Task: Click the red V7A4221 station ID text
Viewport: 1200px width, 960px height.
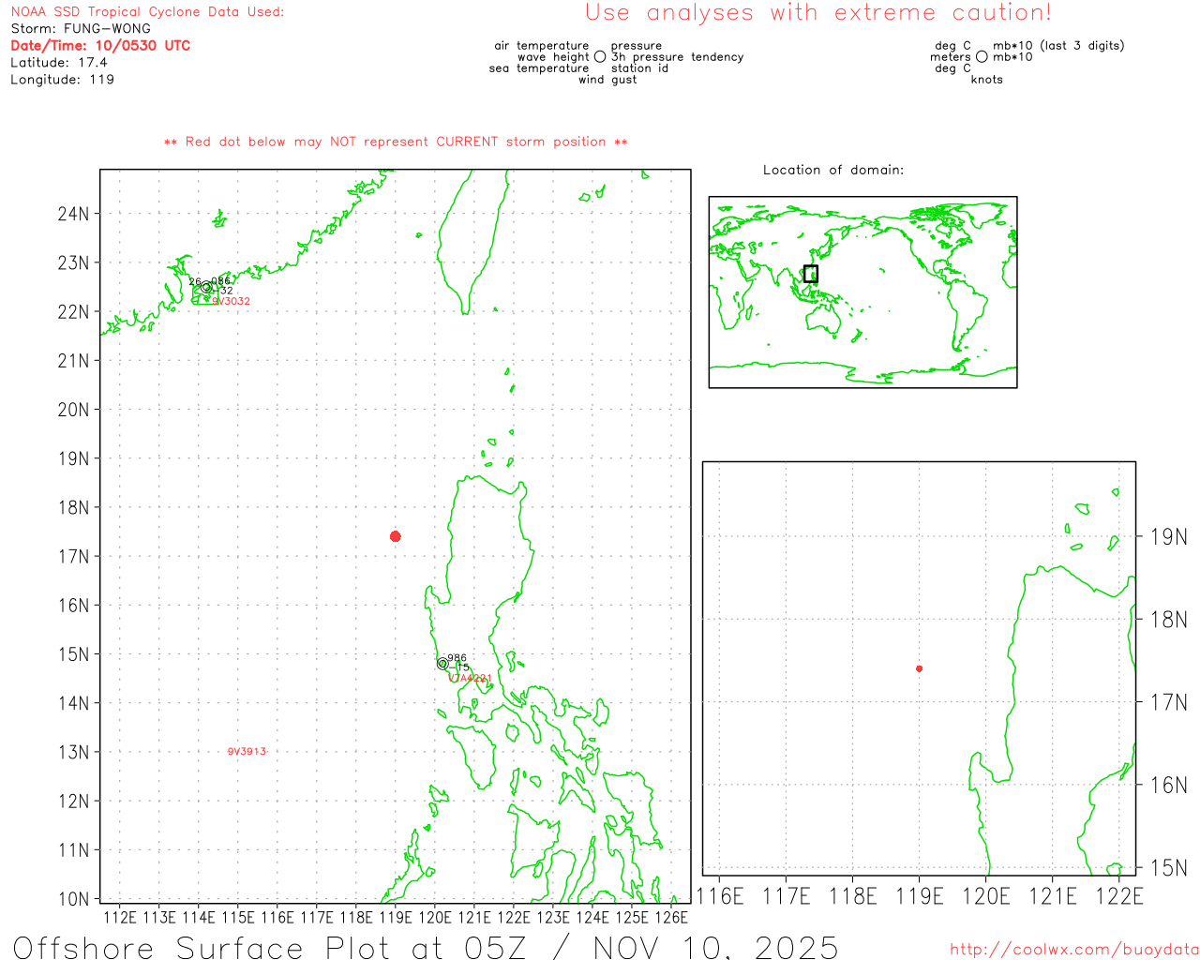Action: tap(469, 678)
